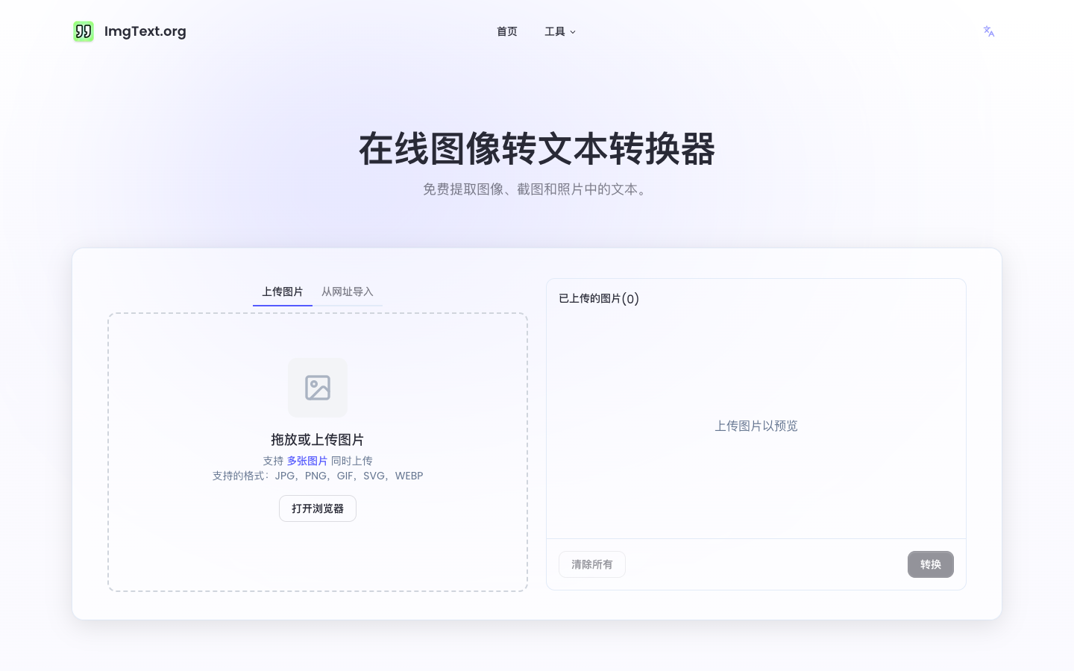The height and width of the screenshot is (671, 1074).
Task: Open the language translate icon
Action: coord(989,31)
